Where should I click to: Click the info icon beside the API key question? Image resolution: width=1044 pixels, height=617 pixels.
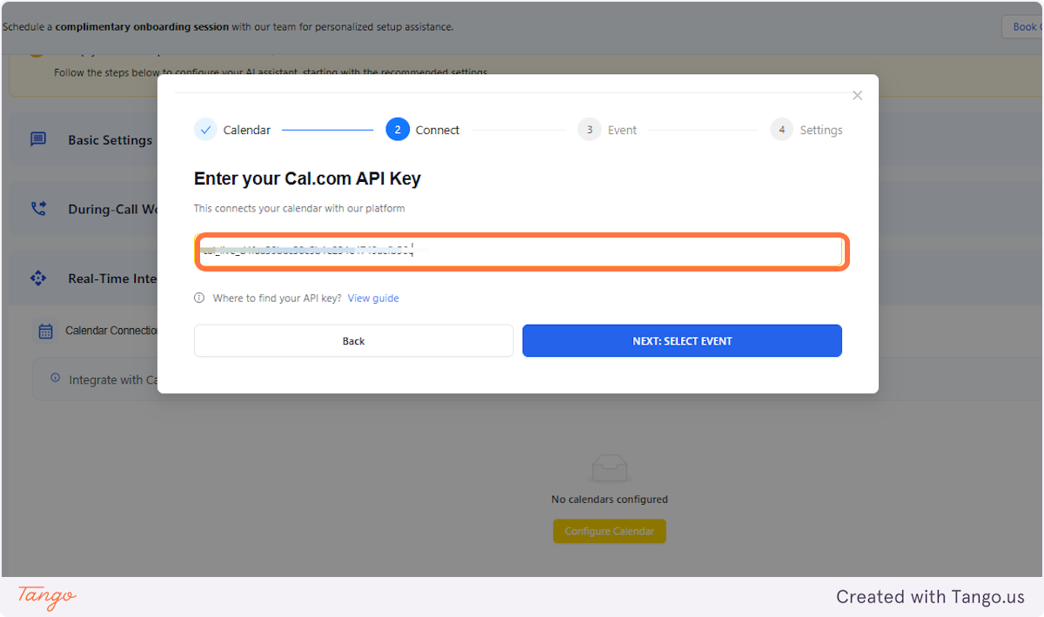199,298
